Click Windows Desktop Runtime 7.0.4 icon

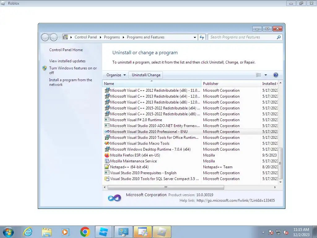pos(107,149)
